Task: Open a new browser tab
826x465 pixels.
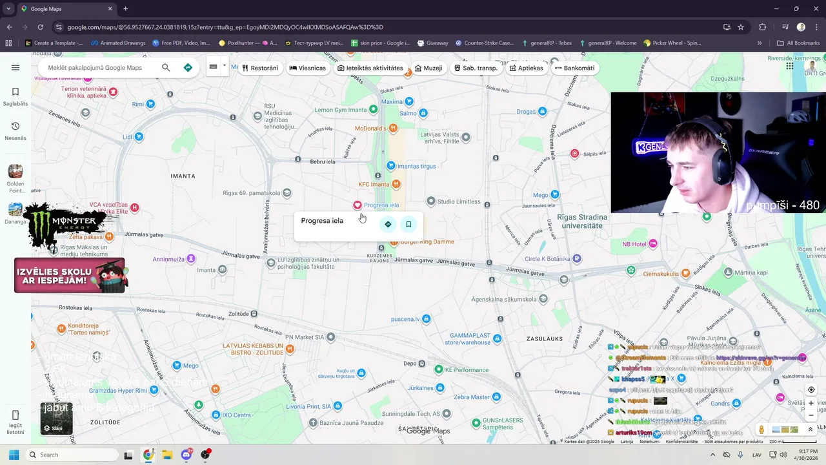Action: pos(125,8)
